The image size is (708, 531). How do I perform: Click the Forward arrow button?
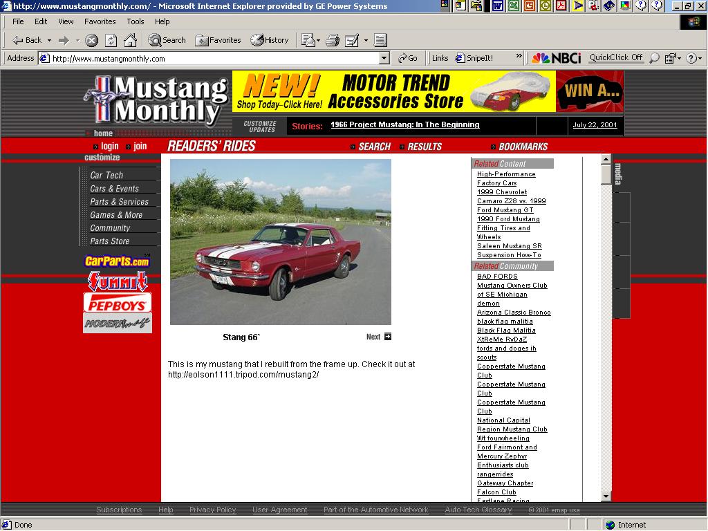pos(64,41)
